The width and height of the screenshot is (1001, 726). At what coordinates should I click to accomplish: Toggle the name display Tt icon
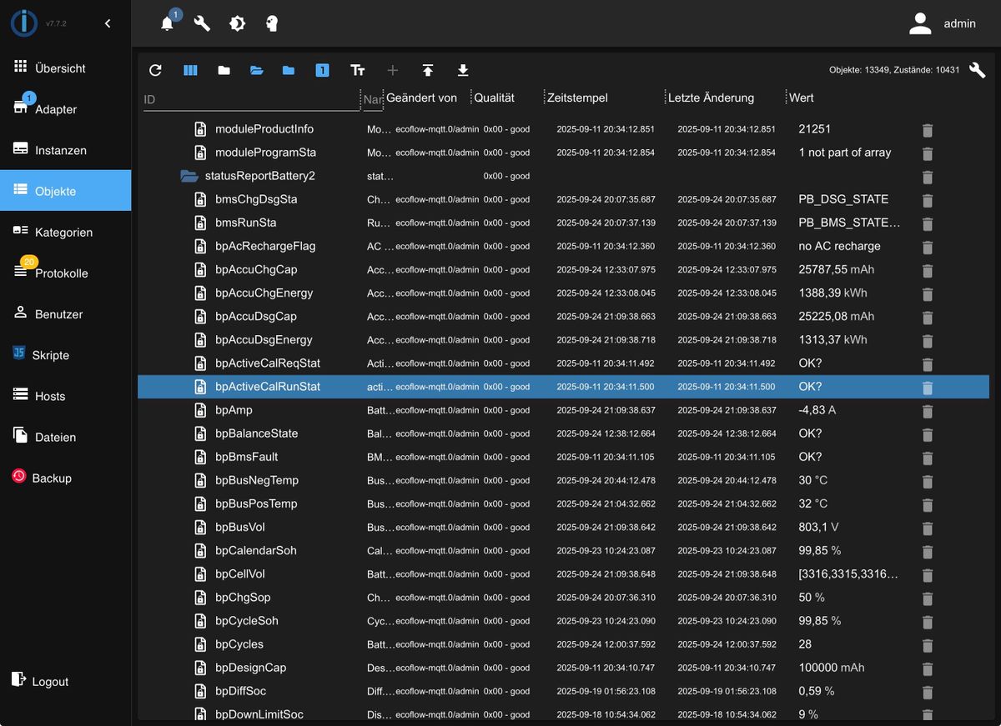(x=358, y=71)
